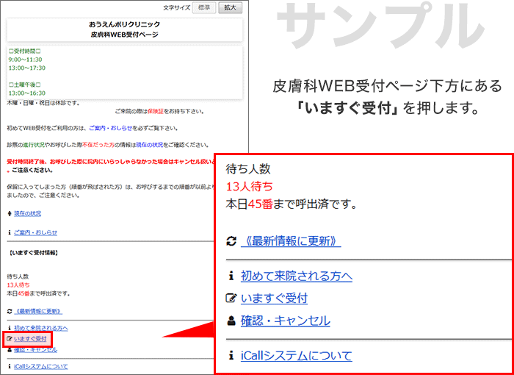Open いますぐ受付 link on the small page
The height and width of the screenshot is (375, 514).
tap(30, 339)
